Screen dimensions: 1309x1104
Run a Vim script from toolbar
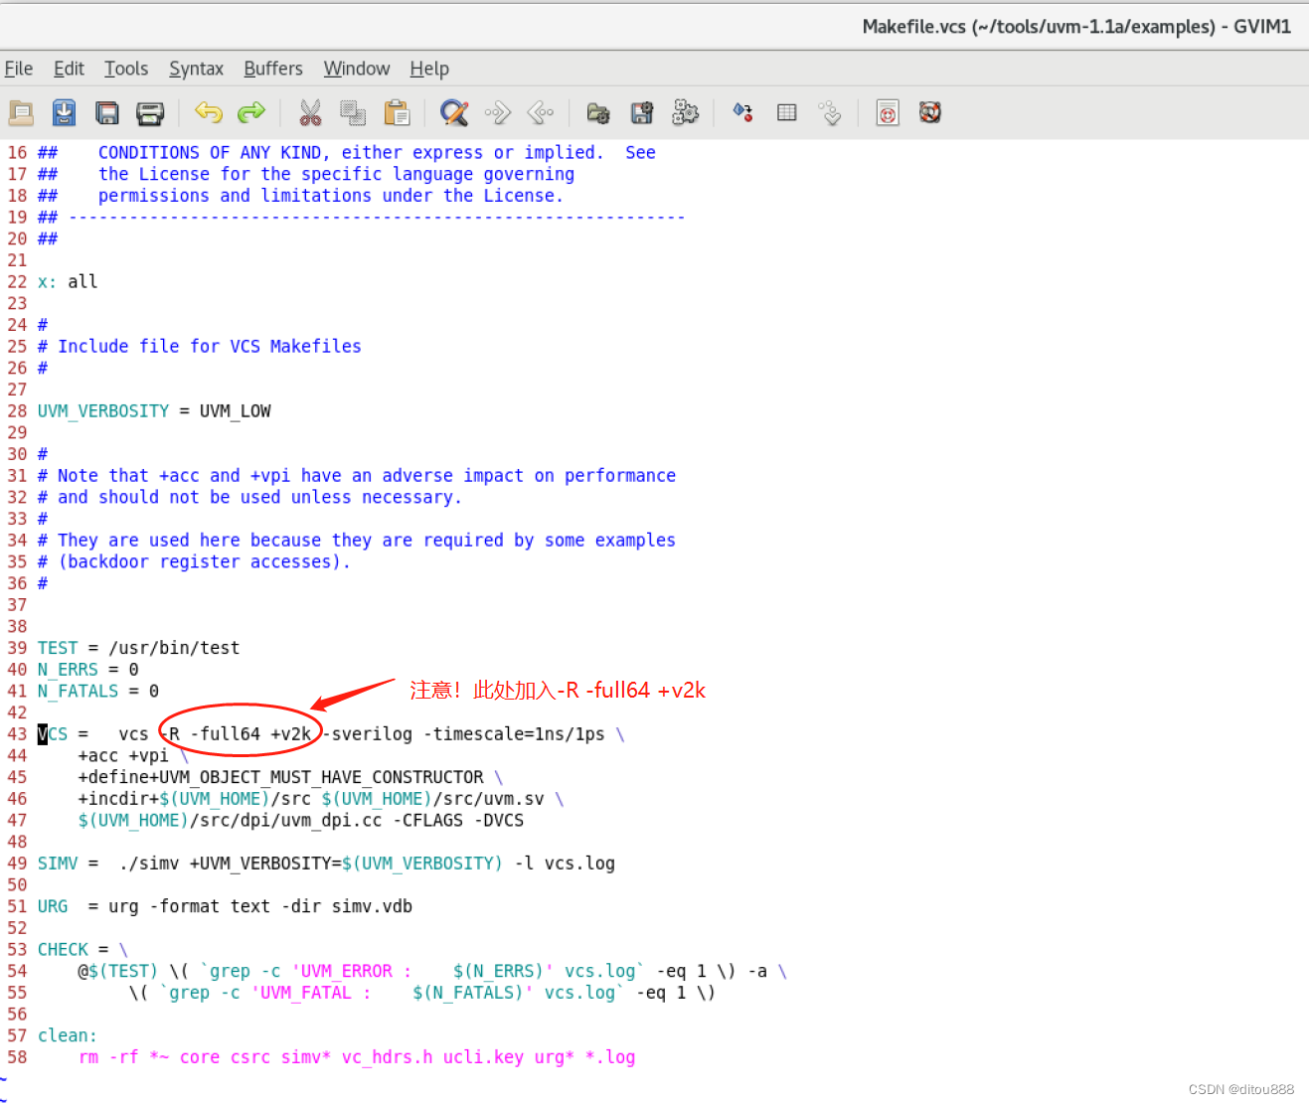point(686,113)
